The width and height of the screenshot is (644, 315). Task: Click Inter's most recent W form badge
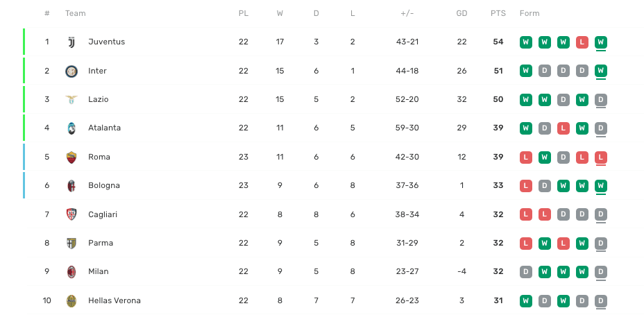601,71
